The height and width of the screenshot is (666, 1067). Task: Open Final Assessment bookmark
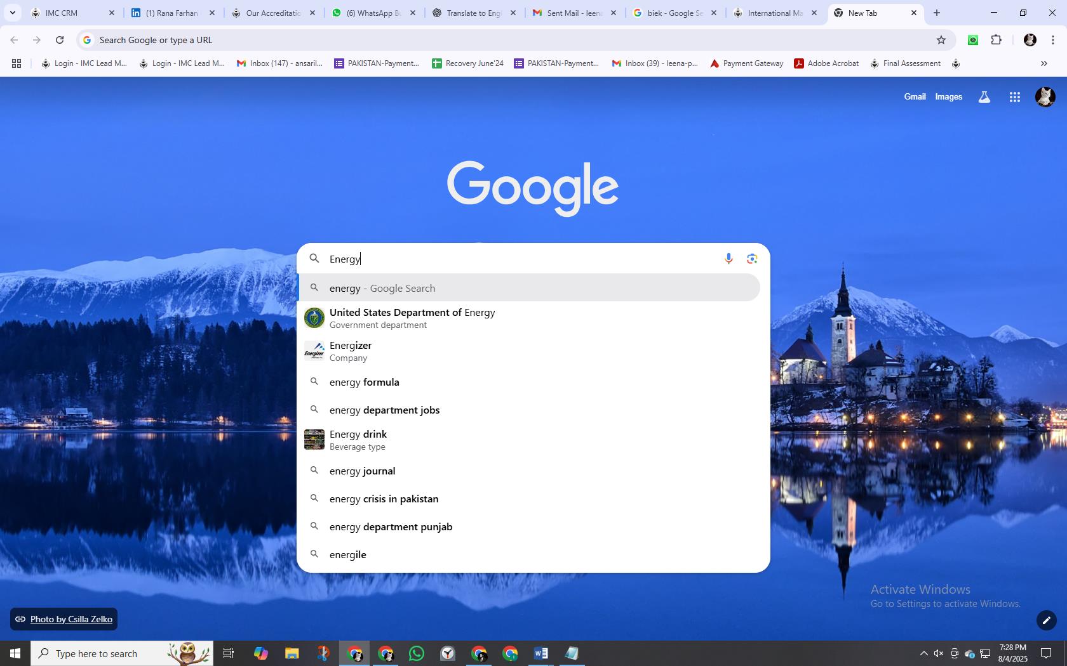(x=905, y=63)
